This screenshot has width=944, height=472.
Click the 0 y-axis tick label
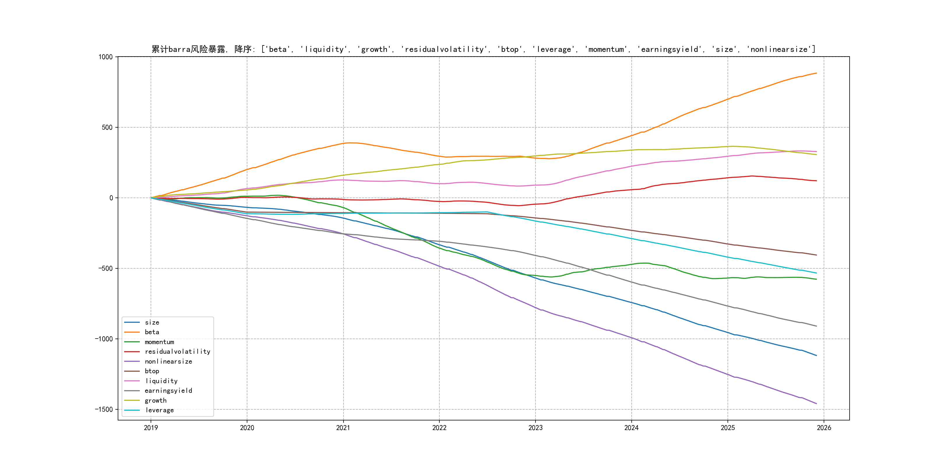pyautogui.click(x=111, y=198)
